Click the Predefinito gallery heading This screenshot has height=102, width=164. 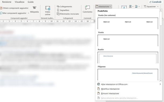point(103,11)
